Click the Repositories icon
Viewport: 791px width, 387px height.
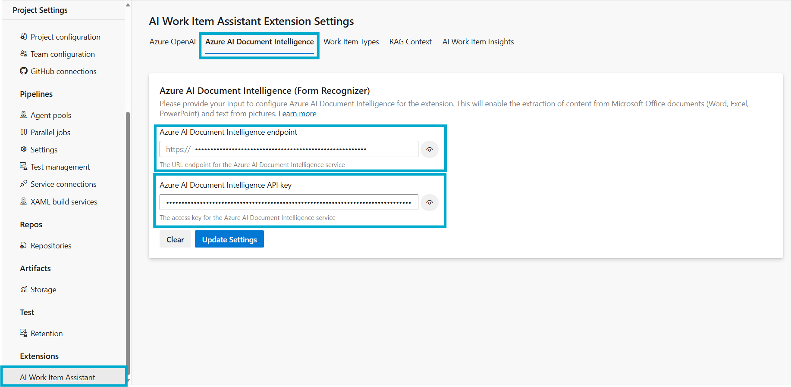pyautogui.click(x=24, y=245)
